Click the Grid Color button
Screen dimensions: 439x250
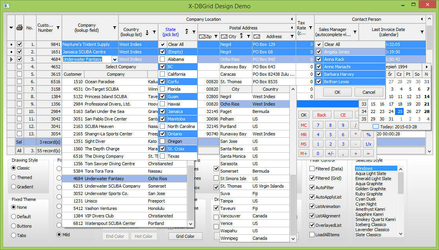pyautogui.click(x=185, y=236)
